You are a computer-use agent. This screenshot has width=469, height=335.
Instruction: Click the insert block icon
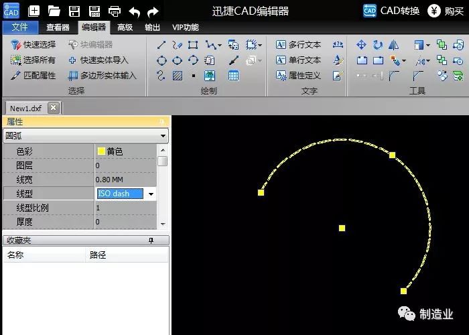point(233,45)
